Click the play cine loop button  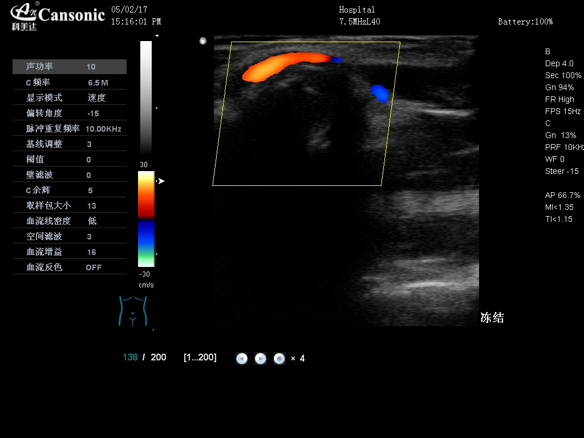tap(260, 358)
